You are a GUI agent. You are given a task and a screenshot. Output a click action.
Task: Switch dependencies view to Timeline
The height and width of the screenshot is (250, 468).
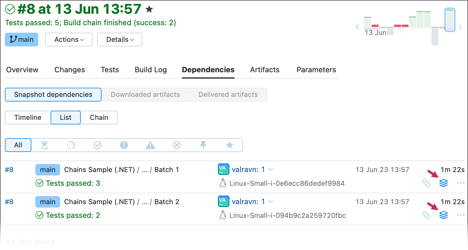(x=28, y=118)
